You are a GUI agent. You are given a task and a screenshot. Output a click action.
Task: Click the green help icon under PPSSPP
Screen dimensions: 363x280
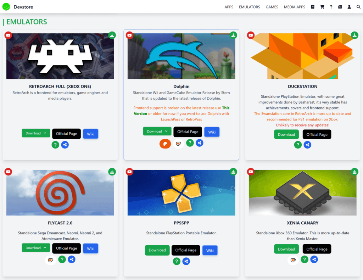[177, 261]
